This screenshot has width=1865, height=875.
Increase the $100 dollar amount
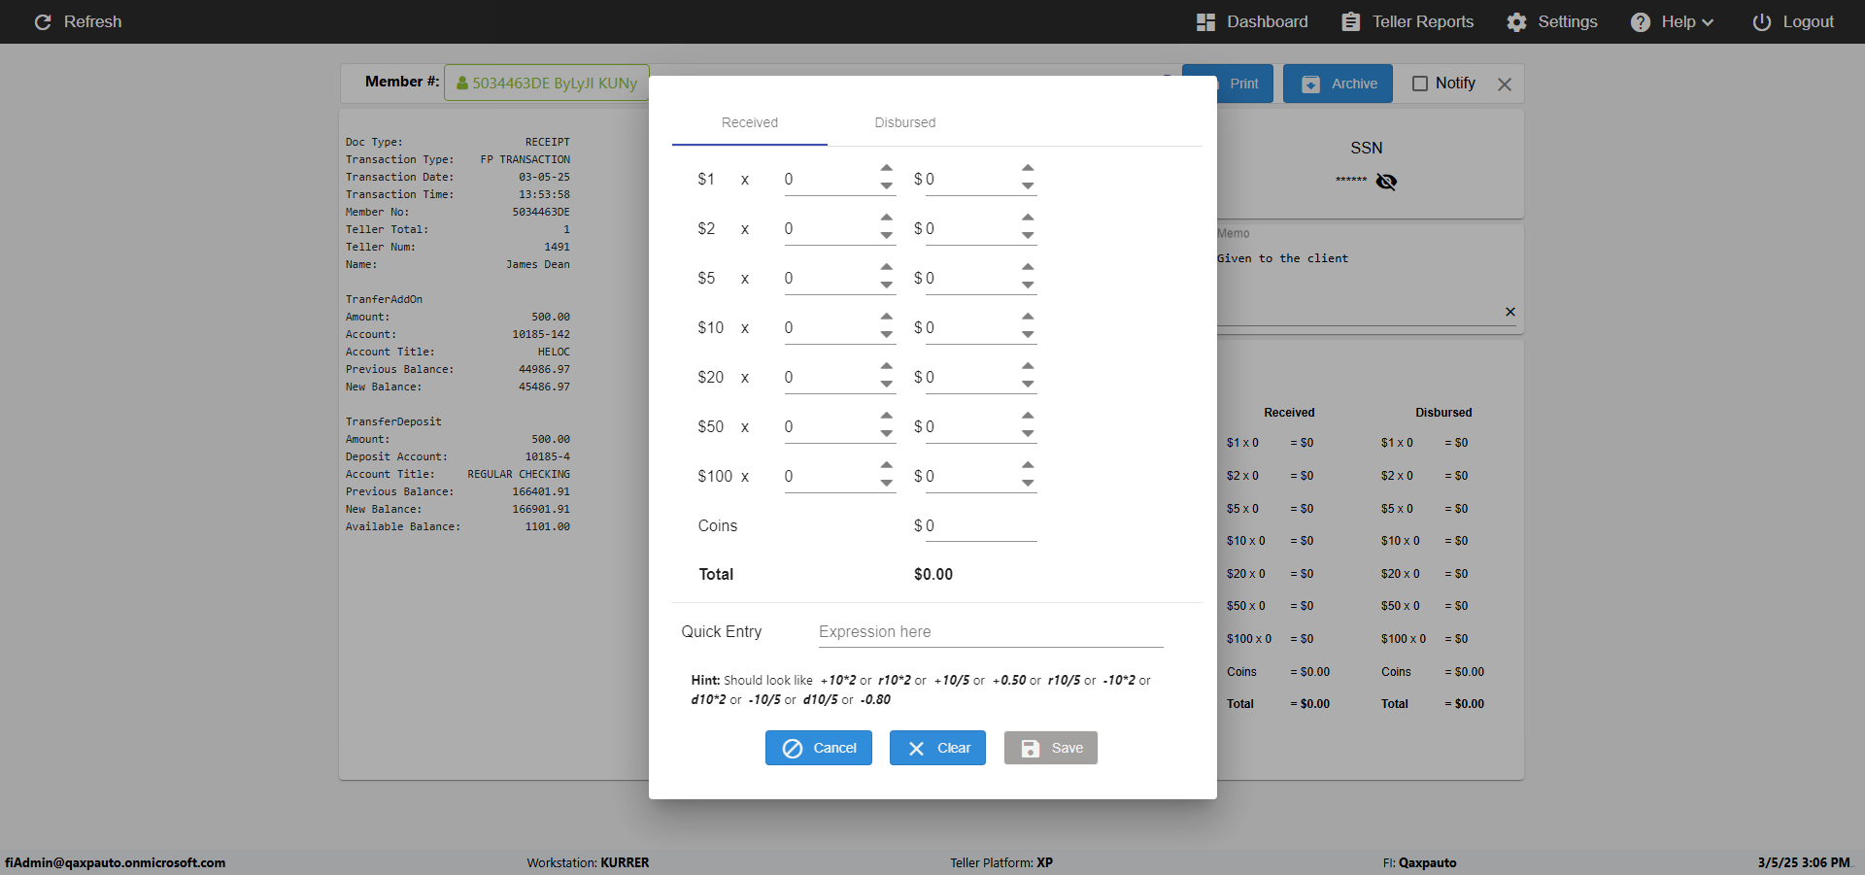click(1028, 466)
